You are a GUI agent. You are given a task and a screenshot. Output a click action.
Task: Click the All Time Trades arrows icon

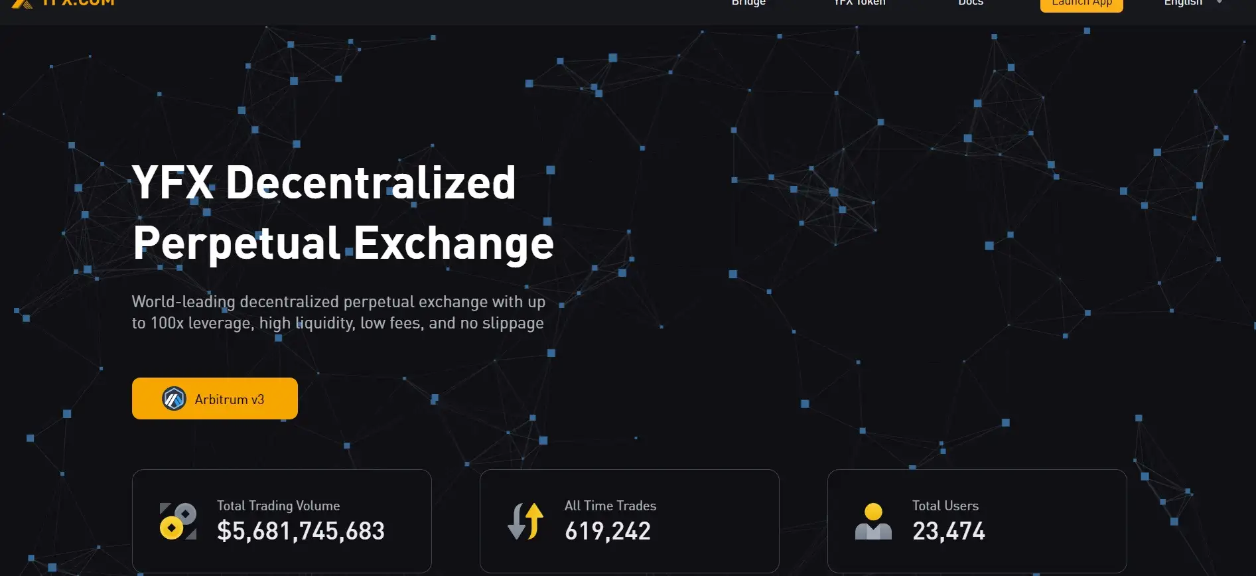[525, 522]
